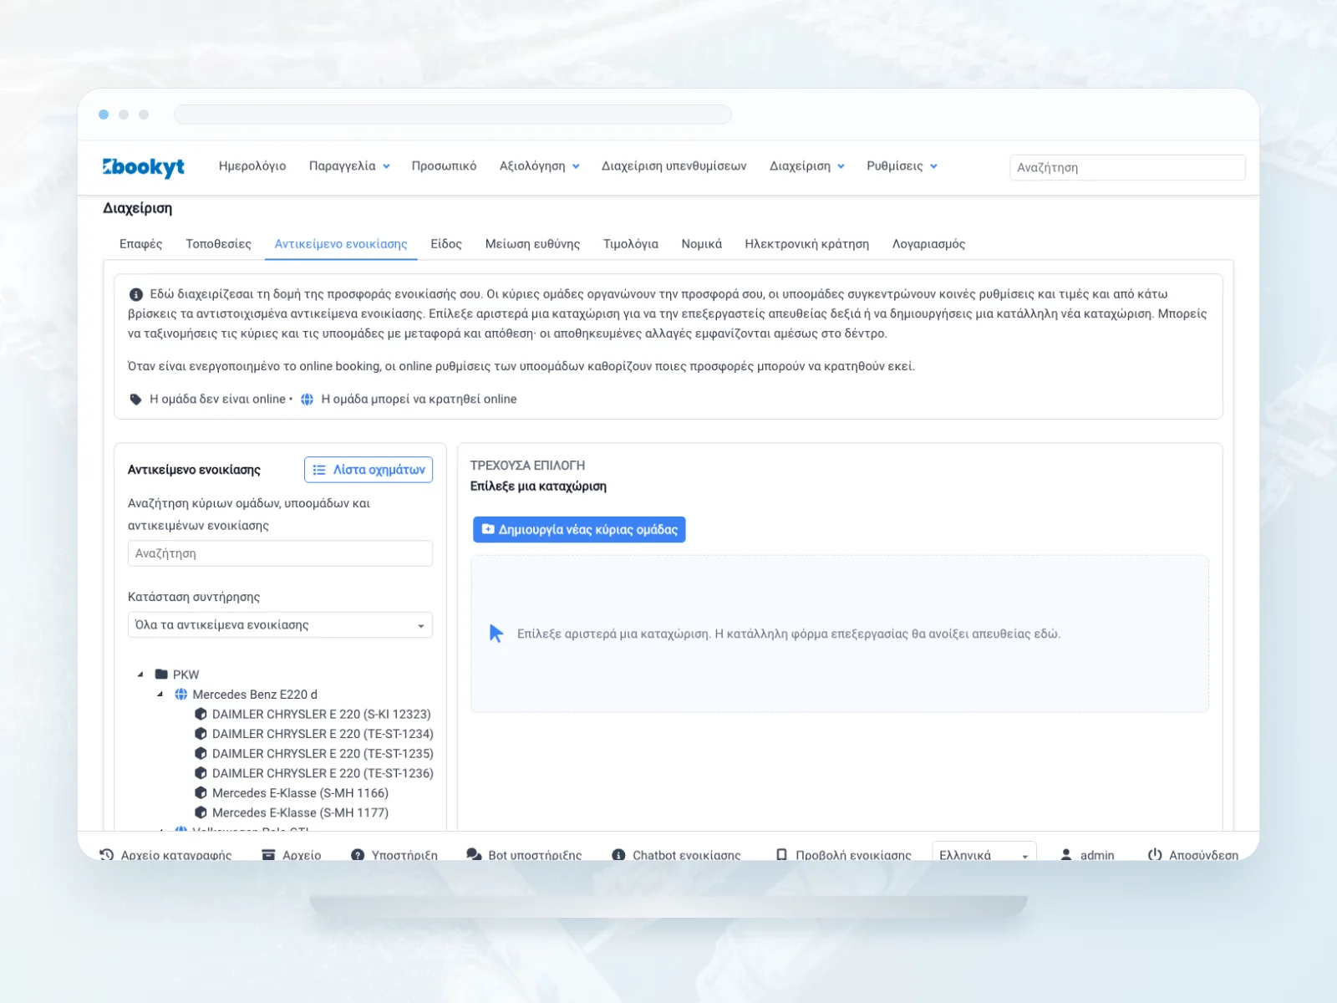Select Mercedes E-Klasse (S-MH 1177)
1337x1003 pixels.
[300, 812]
